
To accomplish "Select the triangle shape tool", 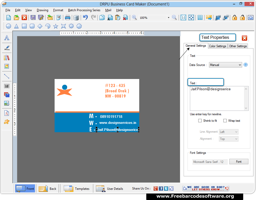I will tap(16, 26).
